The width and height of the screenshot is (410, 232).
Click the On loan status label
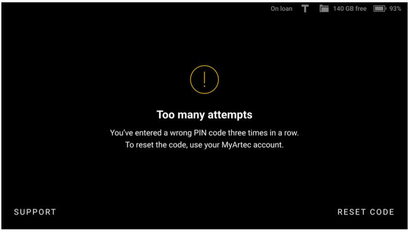(281, 9)
